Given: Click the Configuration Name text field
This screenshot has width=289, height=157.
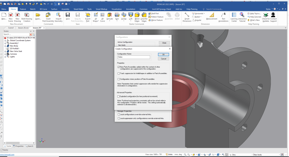Looking at the screenshot, I should tap(134, 57).
